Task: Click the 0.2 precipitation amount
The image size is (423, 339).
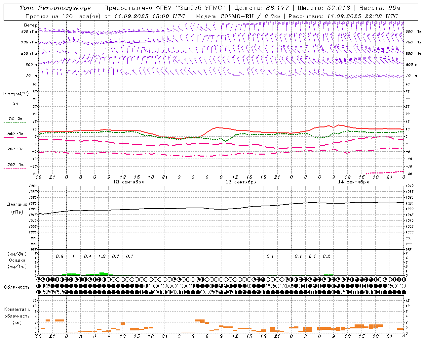Action: (x=327, y=257)
